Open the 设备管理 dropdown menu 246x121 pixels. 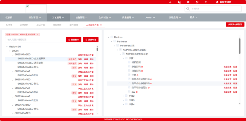pos(81,18)
